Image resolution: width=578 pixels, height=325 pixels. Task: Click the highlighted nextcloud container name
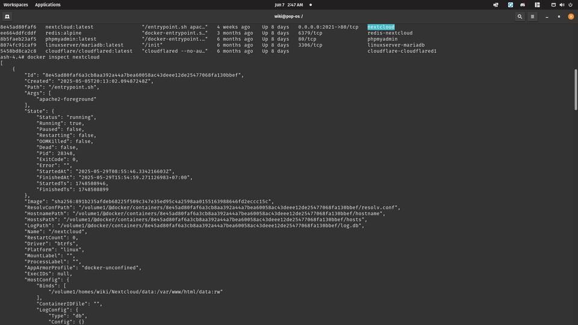381,27
